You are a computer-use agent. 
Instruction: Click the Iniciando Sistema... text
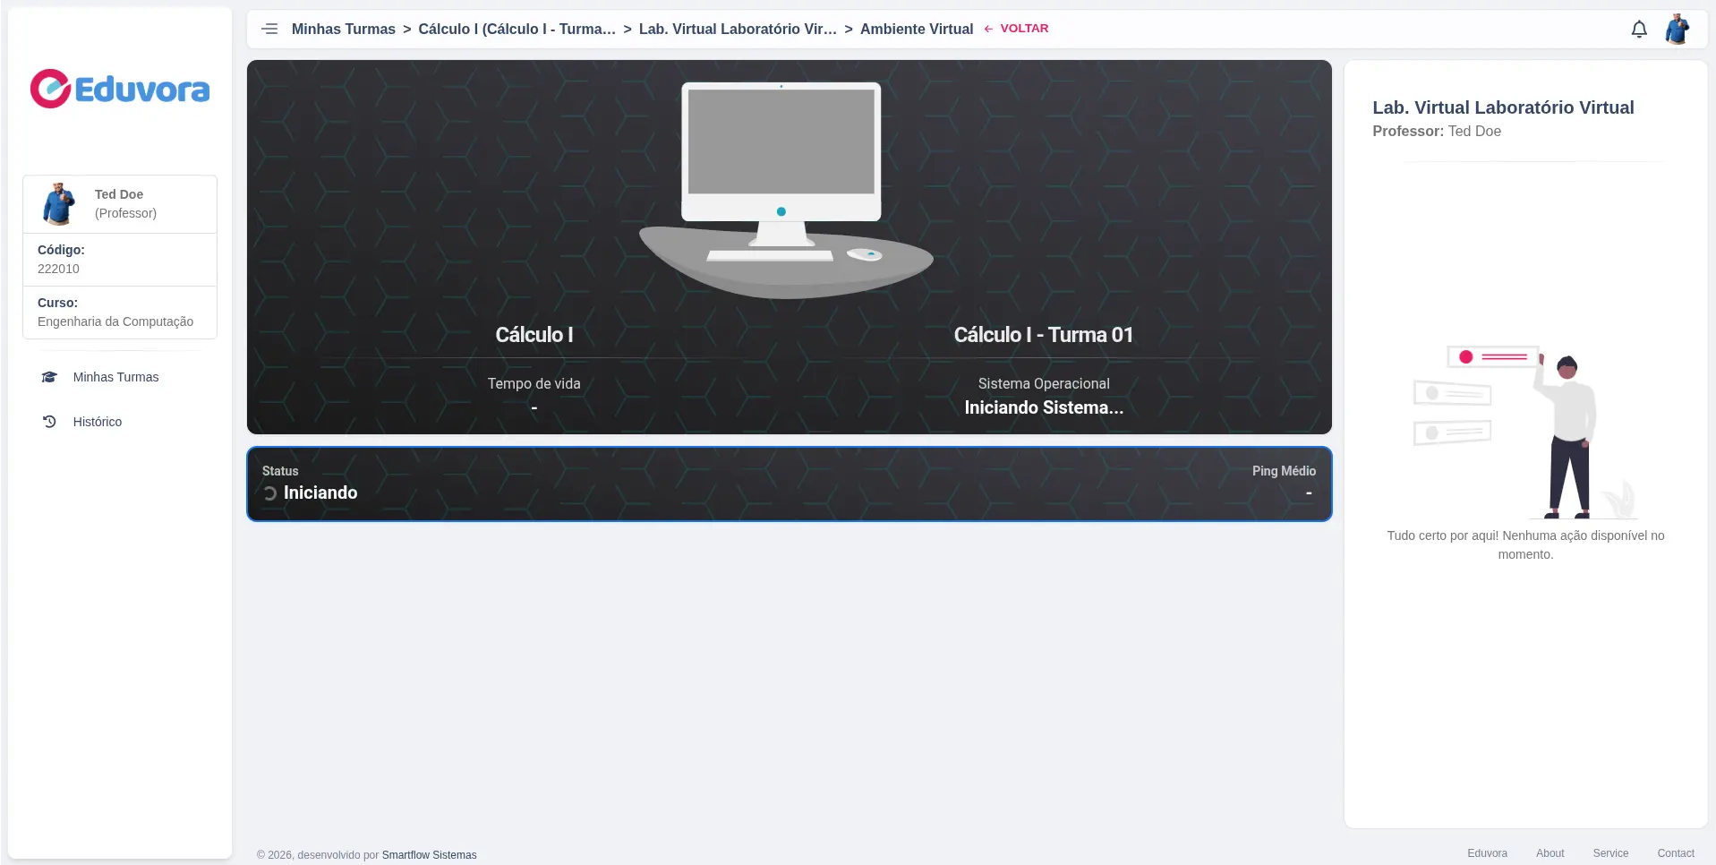tap(1044, 407)
